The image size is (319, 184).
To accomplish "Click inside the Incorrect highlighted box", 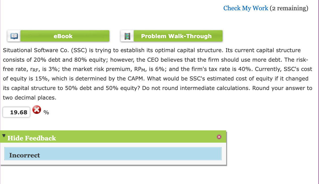I will [113, 154].
